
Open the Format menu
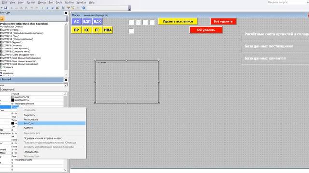(x=31, y=2)
